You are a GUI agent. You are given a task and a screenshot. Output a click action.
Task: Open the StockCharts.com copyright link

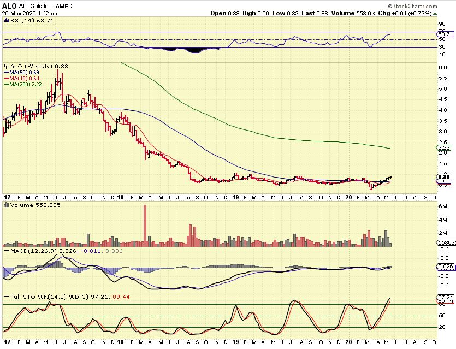(412, 6)
